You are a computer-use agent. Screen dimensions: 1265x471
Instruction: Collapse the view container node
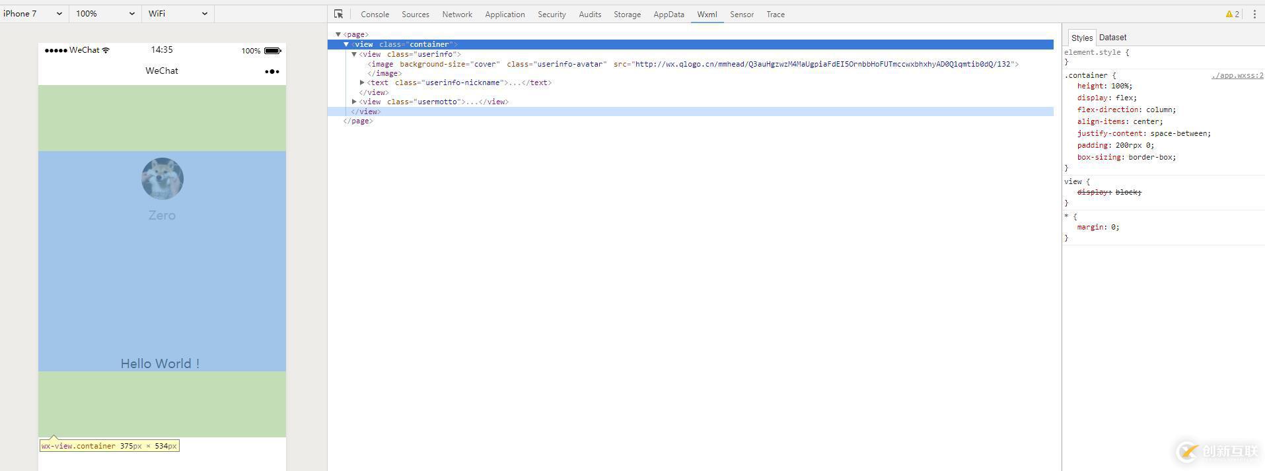click(x=345, y=44)
